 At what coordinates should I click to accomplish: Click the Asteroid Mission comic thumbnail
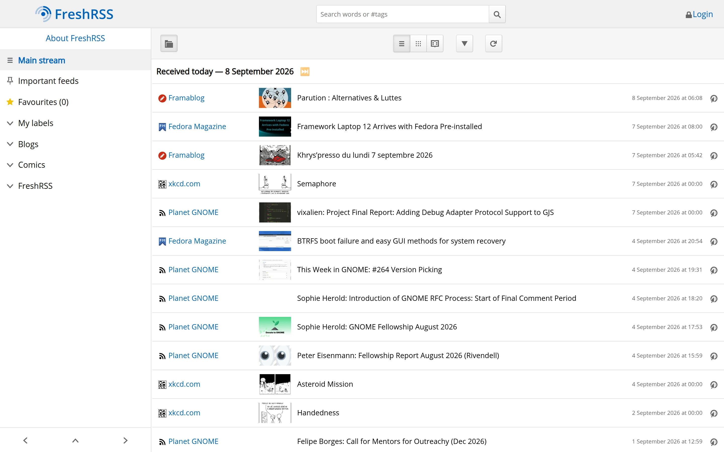click(275, 384)
